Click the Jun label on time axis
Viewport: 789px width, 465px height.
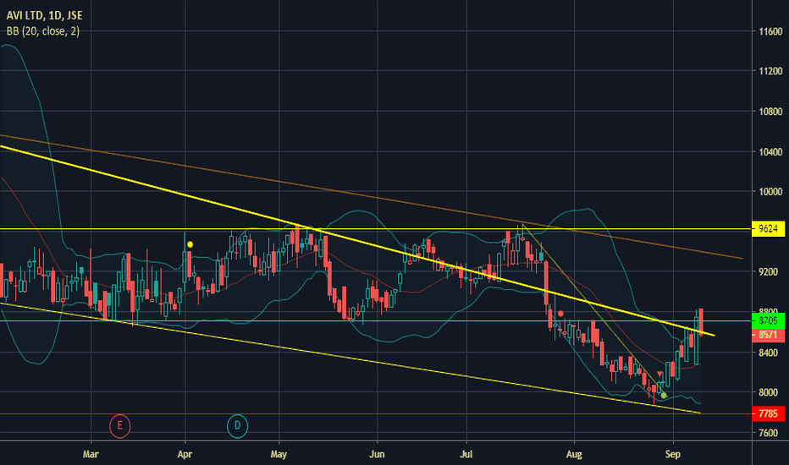(x=377, y=454)
